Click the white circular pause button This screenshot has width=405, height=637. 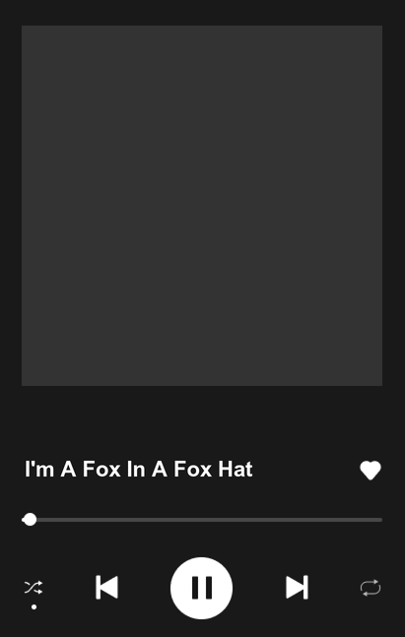tap(201, 588)
